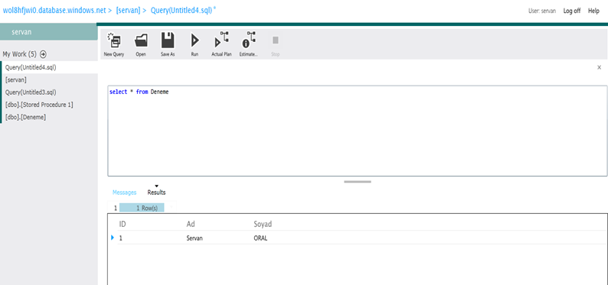Open [servan] item in My Work
608x285 pixels.
pyautogui.click(x=49, y=79)
